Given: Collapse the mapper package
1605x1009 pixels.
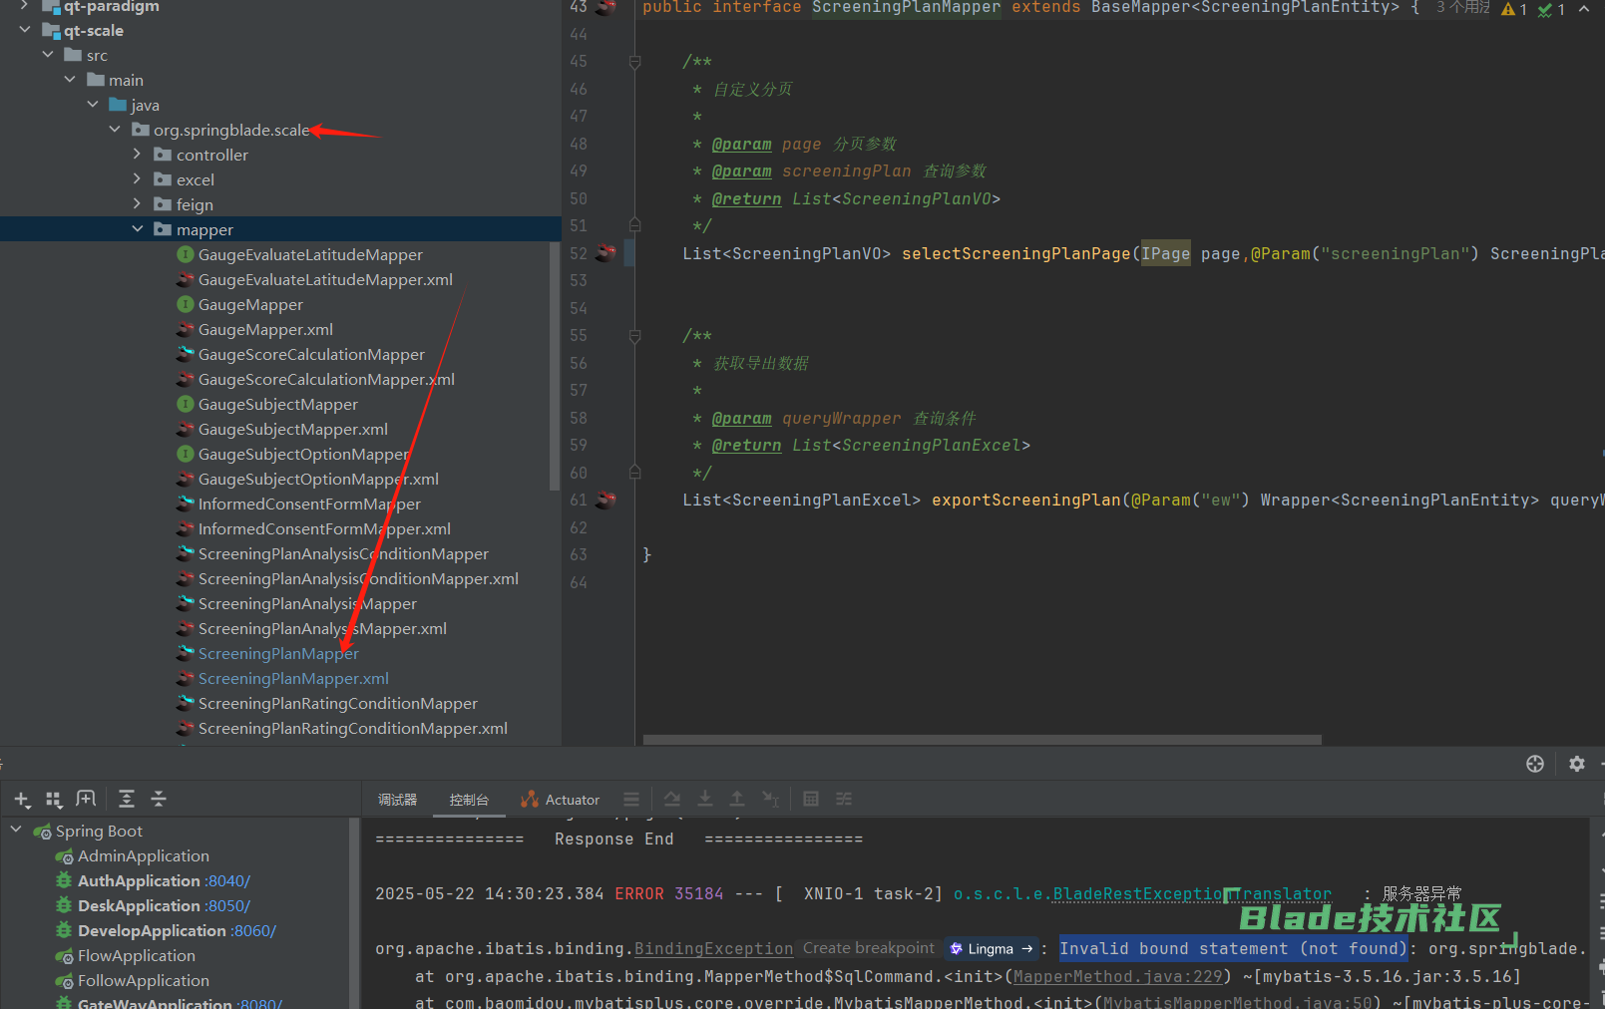Looking at the screenshot, I should (x=138, y=229).
